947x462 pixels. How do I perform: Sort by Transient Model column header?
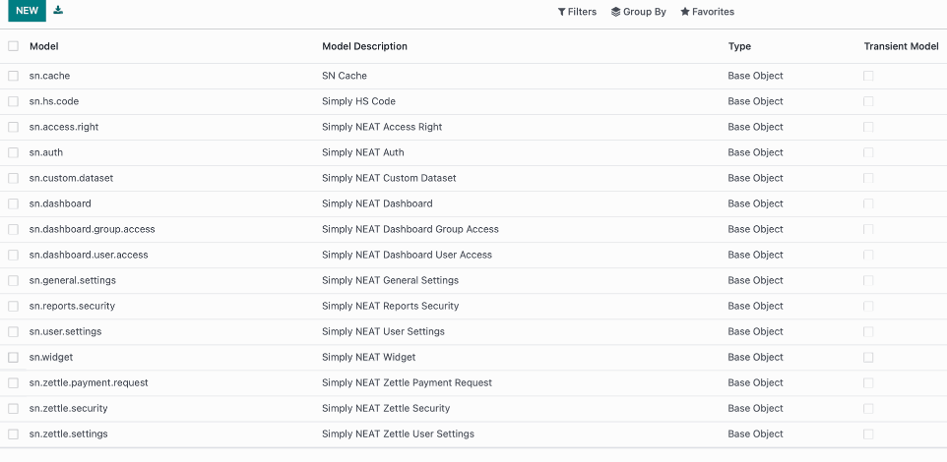click(x=901, y=46)
